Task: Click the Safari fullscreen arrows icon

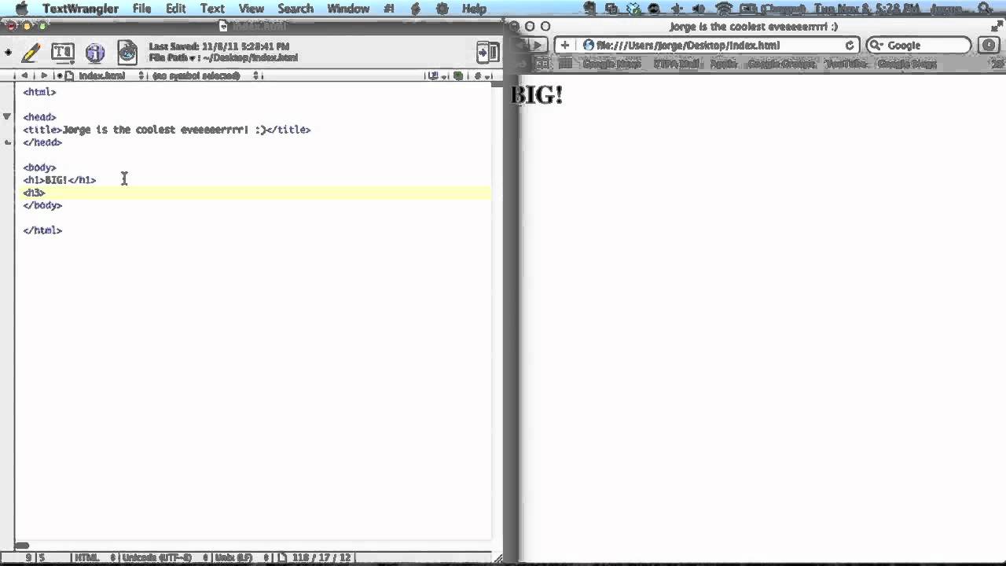Action: tap(997, 26)
